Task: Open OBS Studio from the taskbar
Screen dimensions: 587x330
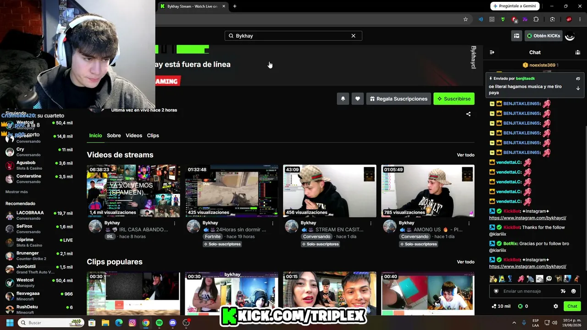Action: click(x=186, y=323)
